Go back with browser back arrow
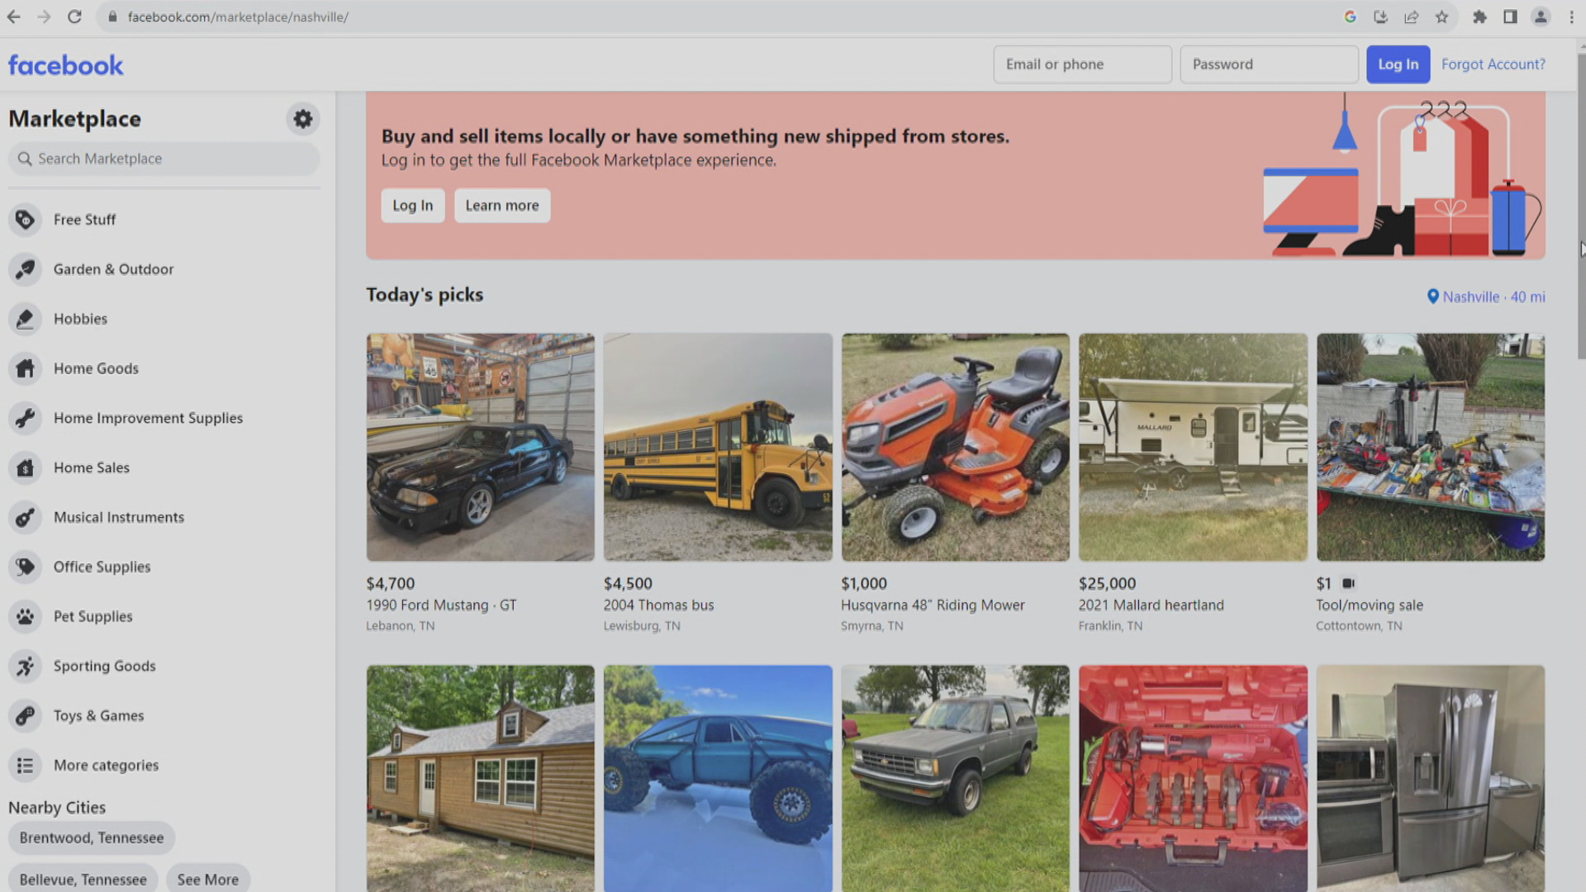1586x892 pixels. pyautogui.click(x=14, y=17)
